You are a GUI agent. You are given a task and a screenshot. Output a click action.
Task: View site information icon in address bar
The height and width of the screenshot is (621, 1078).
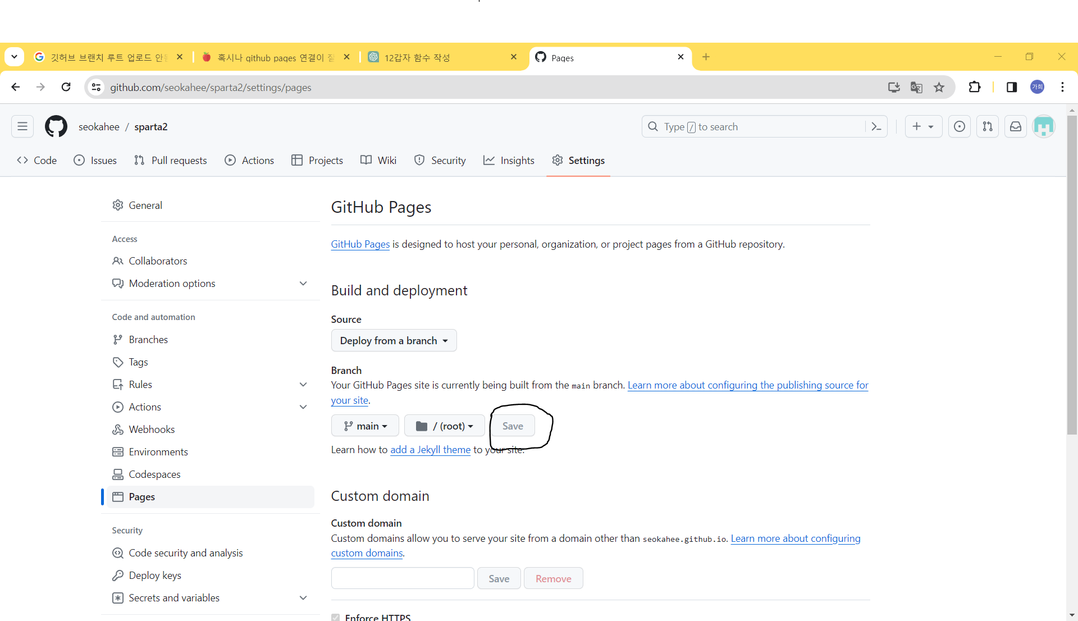coord(97,87)
